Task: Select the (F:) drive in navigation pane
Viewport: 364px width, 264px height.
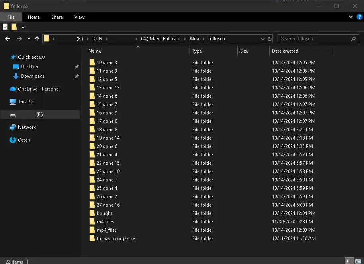Action: pos(40,114)
